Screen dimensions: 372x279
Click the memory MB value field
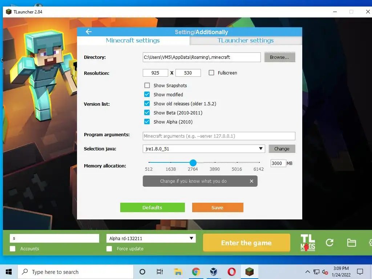(x=278, y=163)
